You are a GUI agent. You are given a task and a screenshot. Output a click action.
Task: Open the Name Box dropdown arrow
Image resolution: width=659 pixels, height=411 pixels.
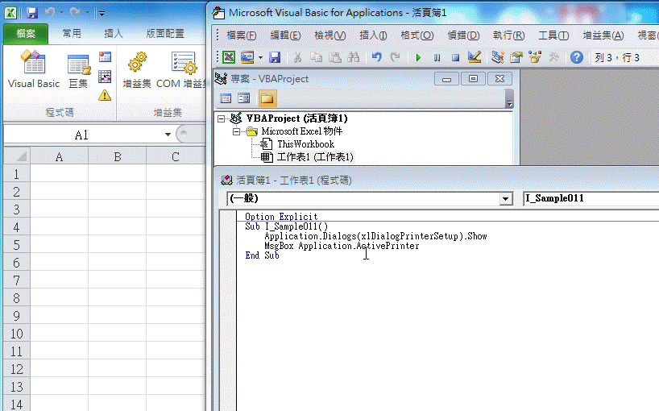(x=168, y=135)
